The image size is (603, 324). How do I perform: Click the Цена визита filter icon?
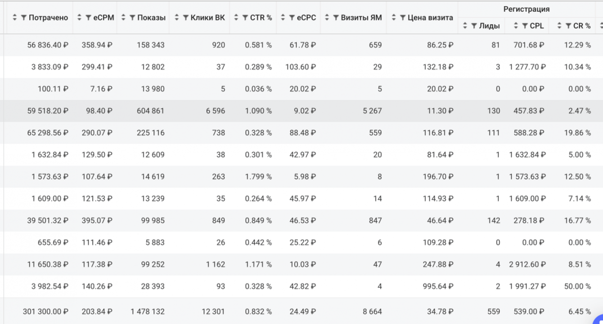coord(402,18)
